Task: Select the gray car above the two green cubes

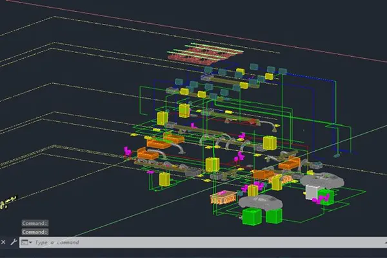Action: pos(261,201)
